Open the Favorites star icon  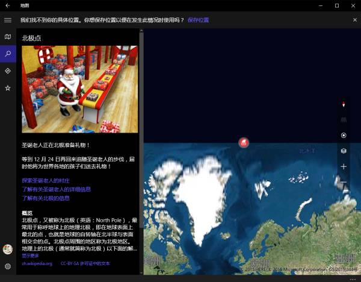(8, 88)
